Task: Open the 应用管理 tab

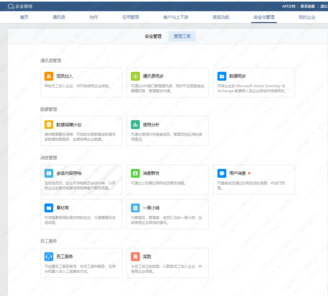Action: tap(131, 17)
